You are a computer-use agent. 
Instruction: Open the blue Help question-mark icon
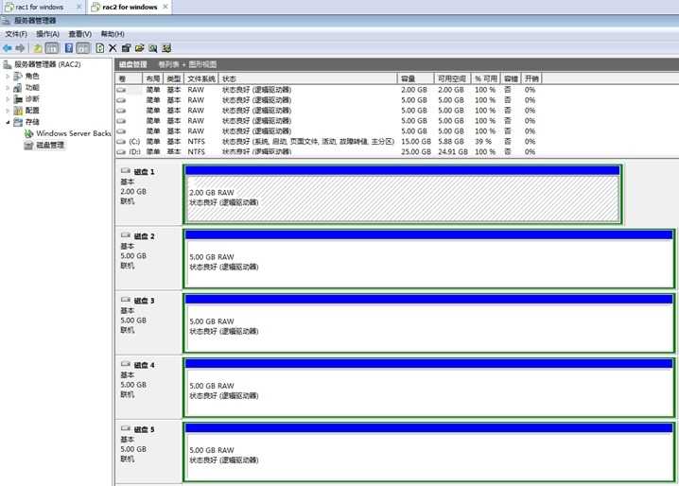tap(69, 48)
